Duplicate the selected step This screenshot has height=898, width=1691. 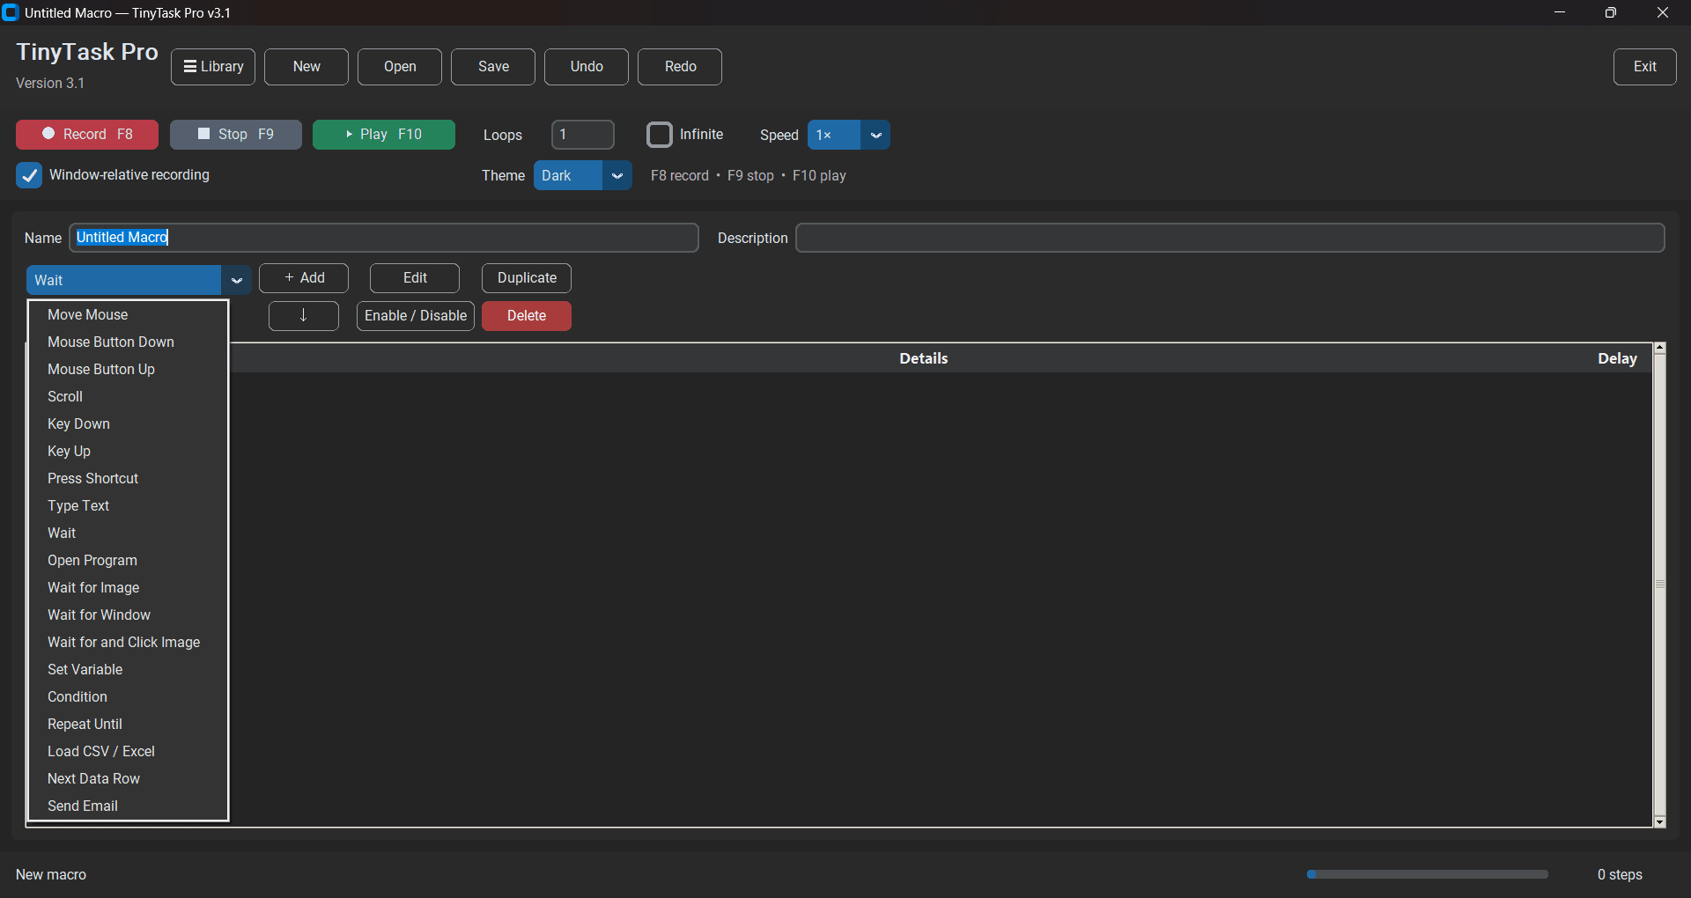pyautogui.click(x=527, y=278)
